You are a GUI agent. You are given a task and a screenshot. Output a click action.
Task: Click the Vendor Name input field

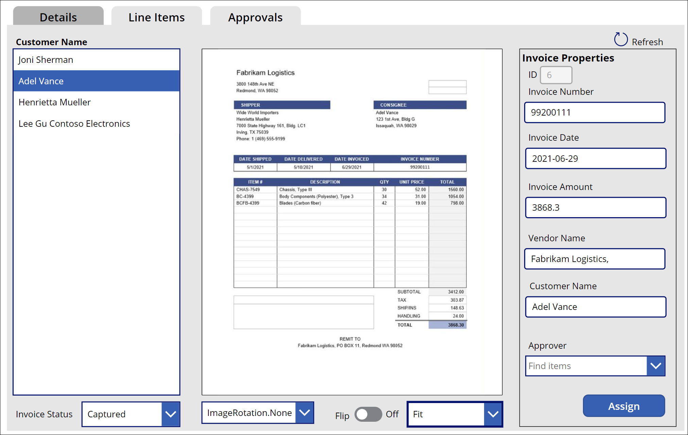(x=595, y=259)
